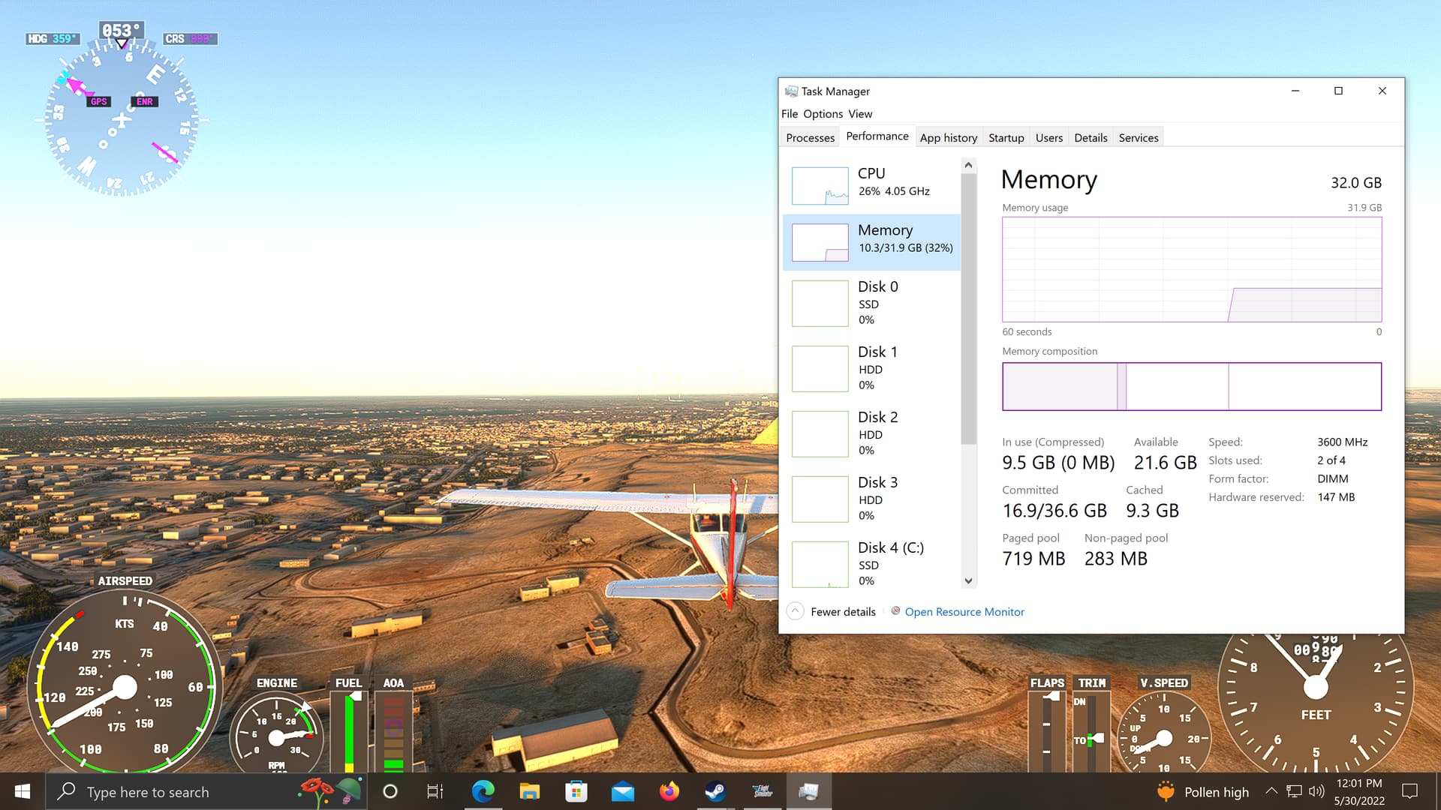
Task: Select the CPU performance item
Action: tap(871, 184)
